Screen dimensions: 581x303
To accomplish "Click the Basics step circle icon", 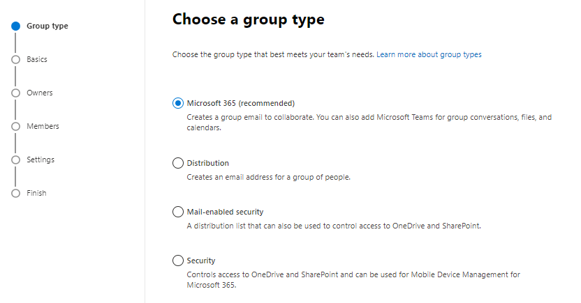I will [x=15, y=60].
